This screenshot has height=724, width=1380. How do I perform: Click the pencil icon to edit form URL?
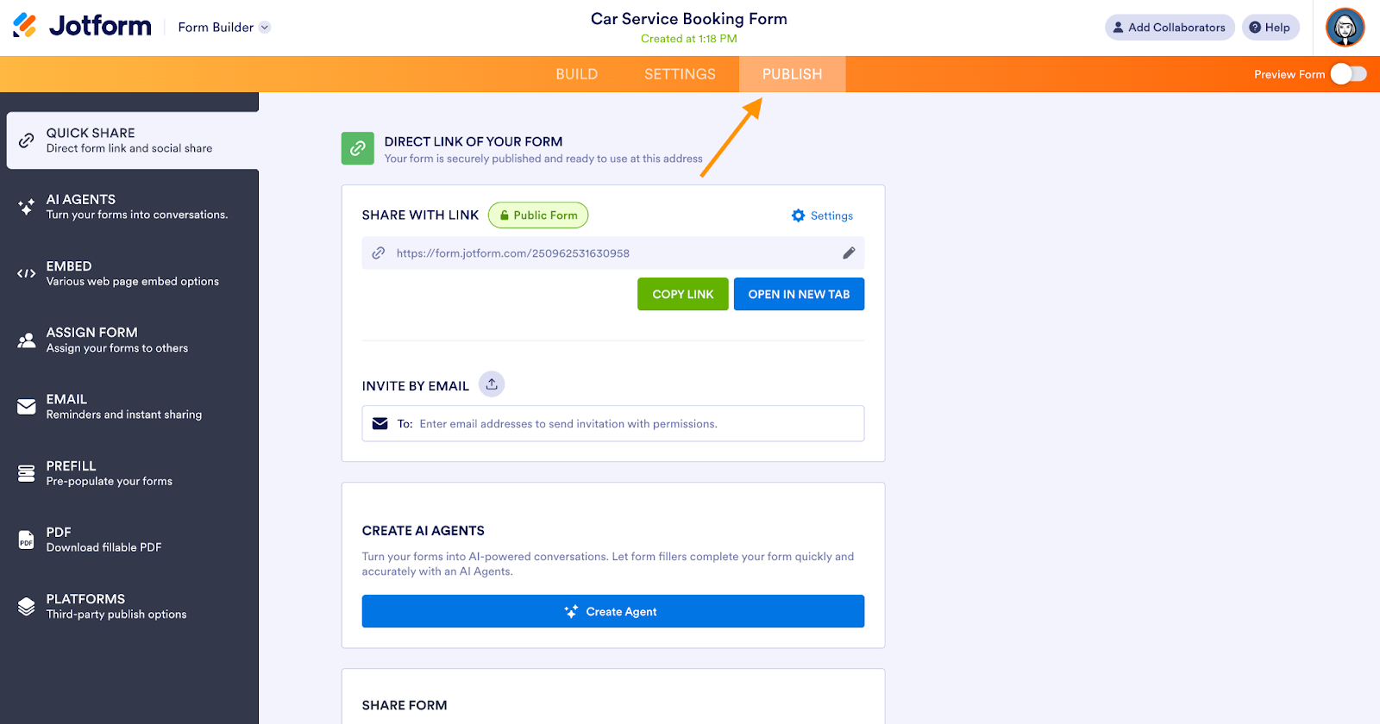[x=849, y=253]
